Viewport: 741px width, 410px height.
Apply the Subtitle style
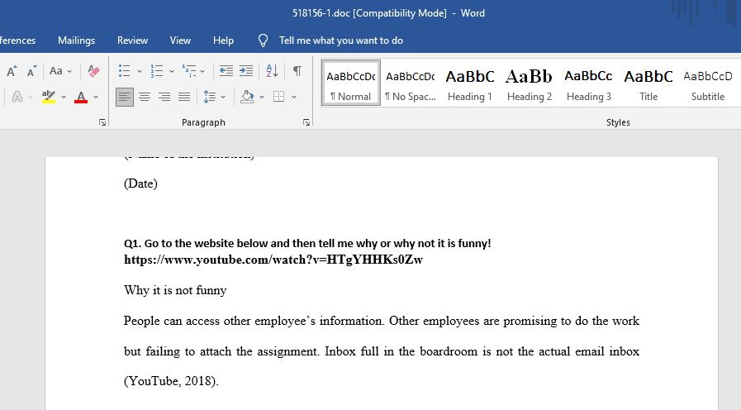pyautogui.click(x=708, y=83)
